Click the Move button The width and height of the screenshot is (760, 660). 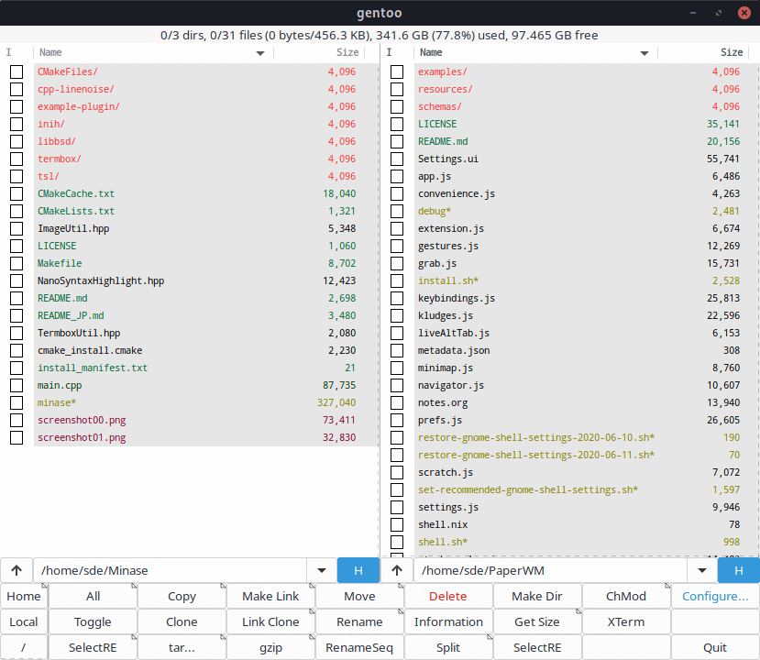click(359, 596)
